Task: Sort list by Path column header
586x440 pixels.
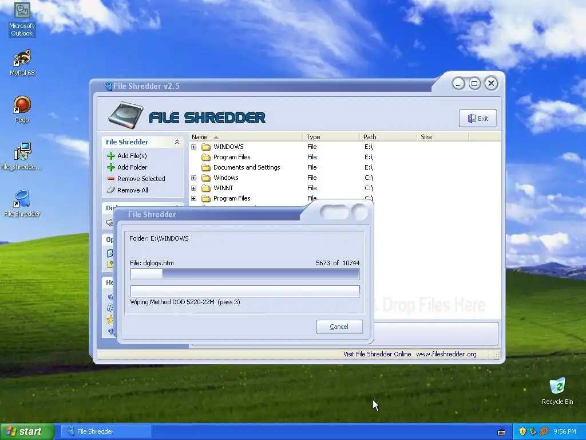Action: click(x=388, y=137)
